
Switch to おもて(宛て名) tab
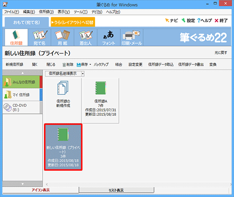(x=27, y=22)
